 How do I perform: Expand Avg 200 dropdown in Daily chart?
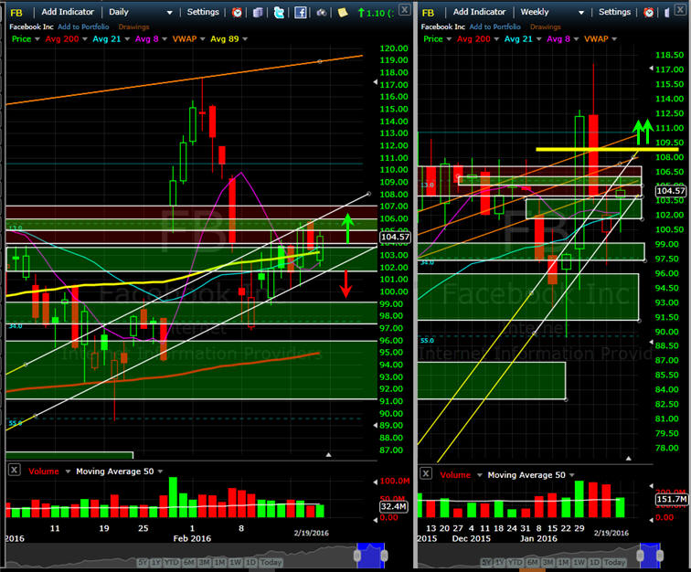[x=85, y=39]
